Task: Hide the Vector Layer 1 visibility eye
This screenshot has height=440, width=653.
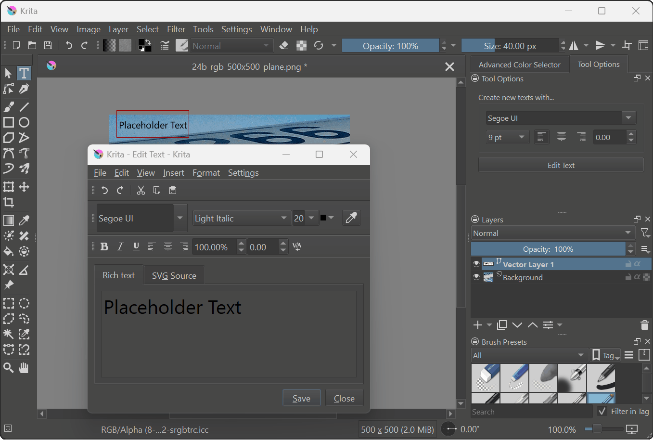Action: (476, 264)
